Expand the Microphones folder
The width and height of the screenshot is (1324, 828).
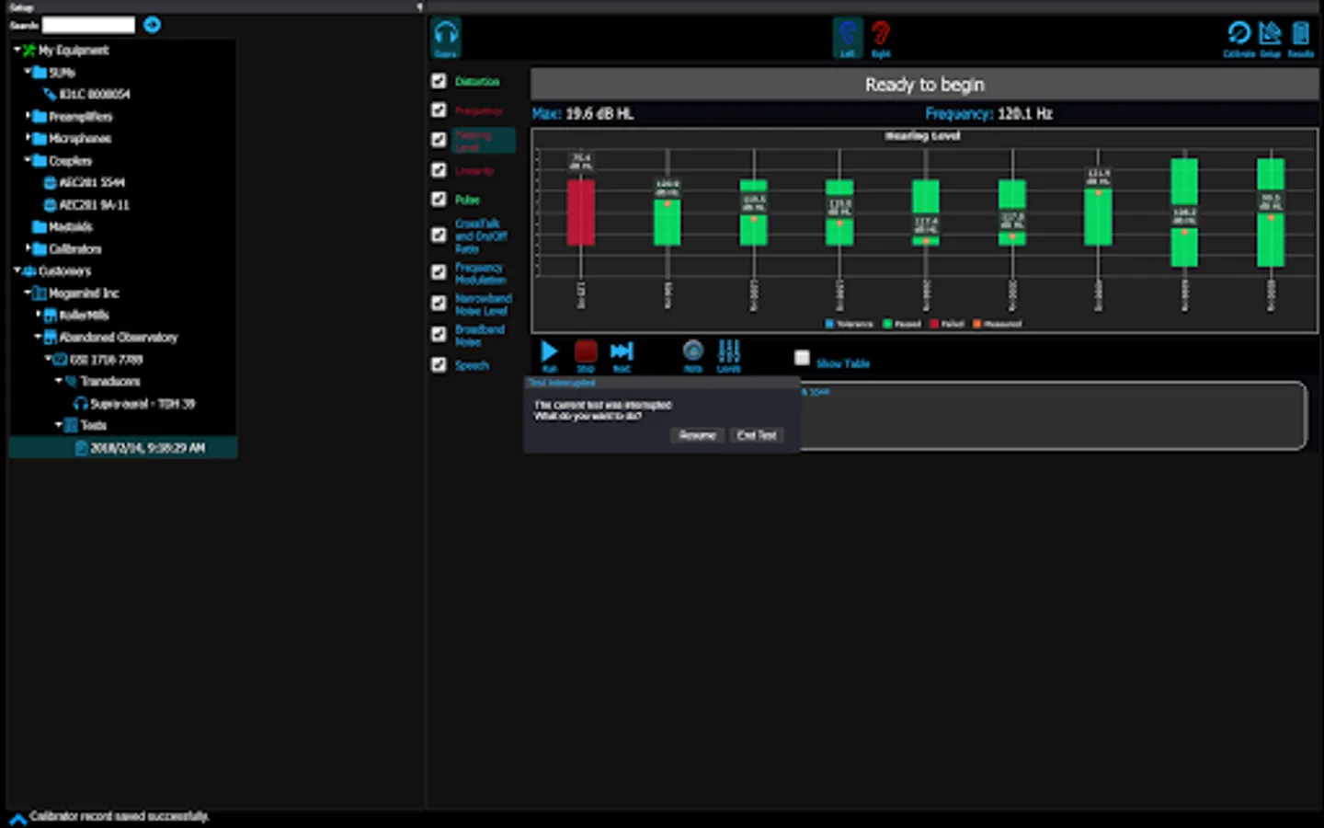click(x=27, y=138)
